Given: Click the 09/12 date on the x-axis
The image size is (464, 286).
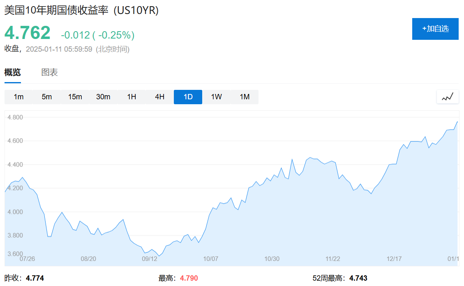Looking at the screenshot, I should tap(150, 259).
